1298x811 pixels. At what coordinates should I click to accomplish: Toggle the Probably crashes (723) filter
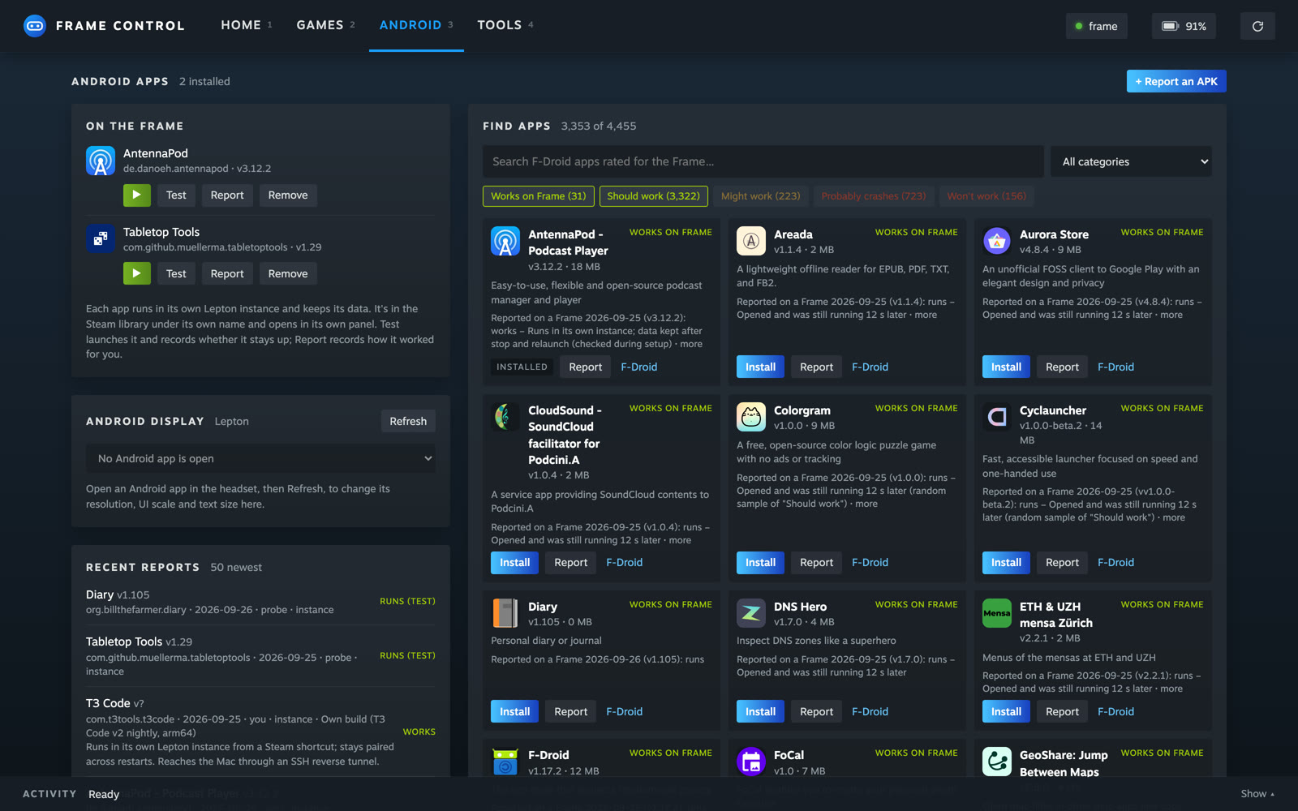pyautogui.click(x=874, y=196)
